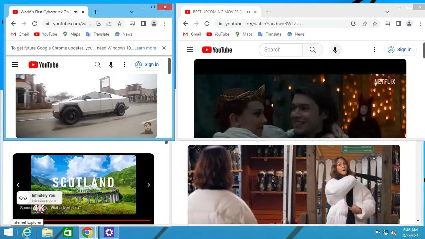Click search button beside right Search box

(313, 50)
